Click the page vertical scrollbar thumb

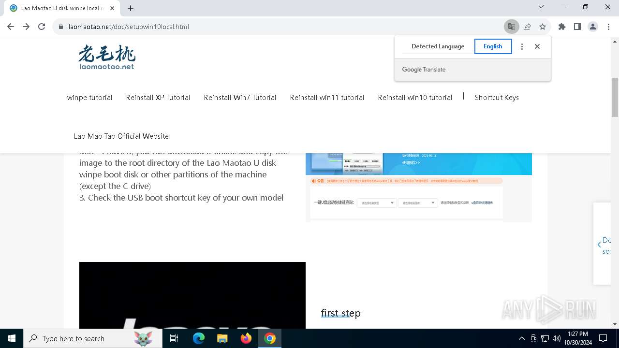coord(615,97)
